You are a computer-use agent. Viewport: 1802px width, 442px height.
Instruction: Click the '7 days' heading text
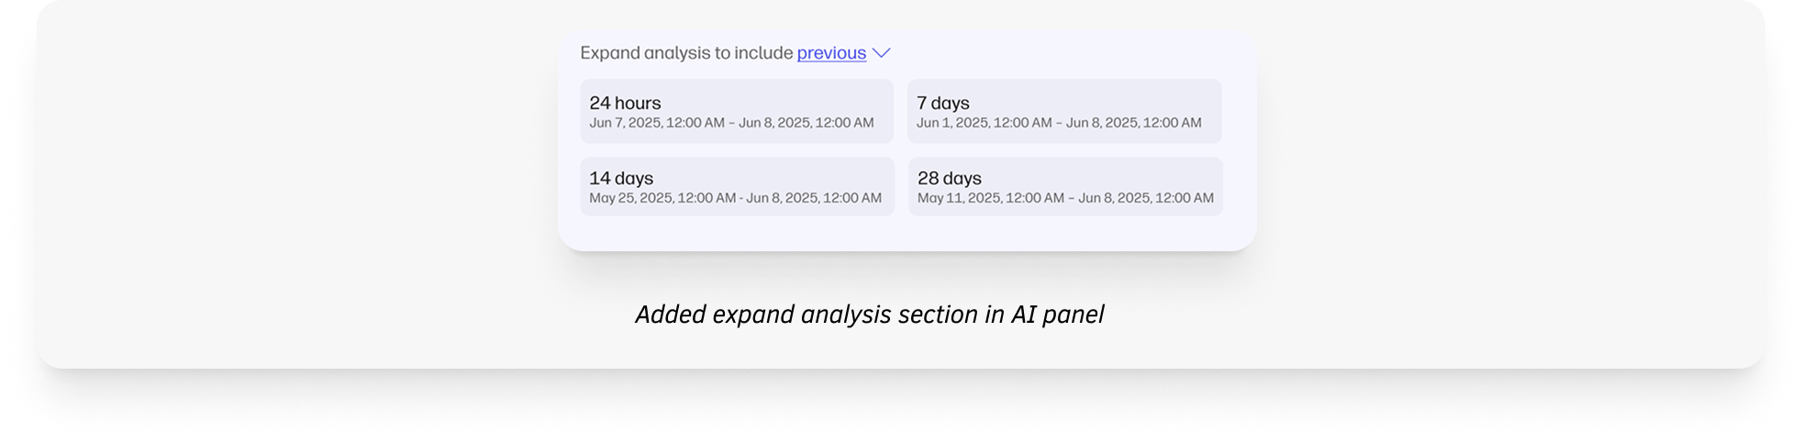942,103
